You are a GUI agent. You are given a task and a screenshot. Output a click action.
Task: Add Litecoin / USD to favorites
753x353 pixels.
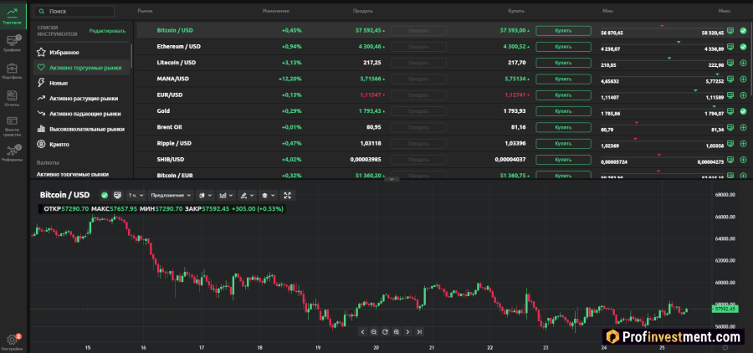[743, 63]
